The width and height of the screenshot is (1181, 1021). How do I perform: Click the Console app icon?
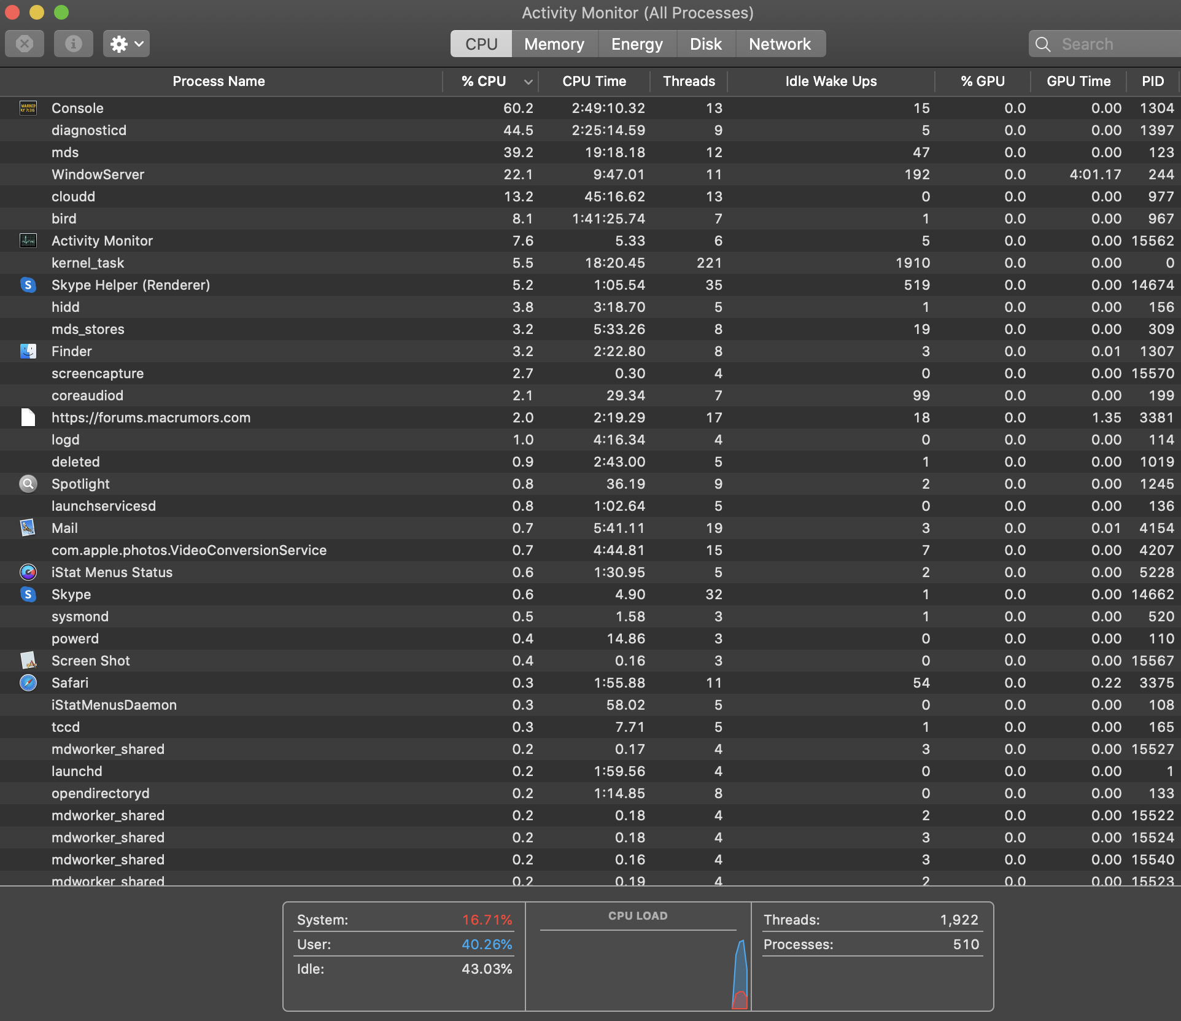(x=28, y=108)
